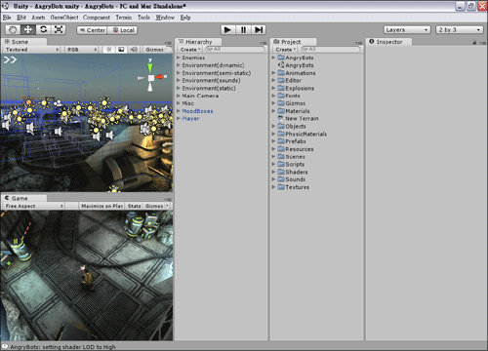Click the AngryBots scene file icon

pos(281,65)
